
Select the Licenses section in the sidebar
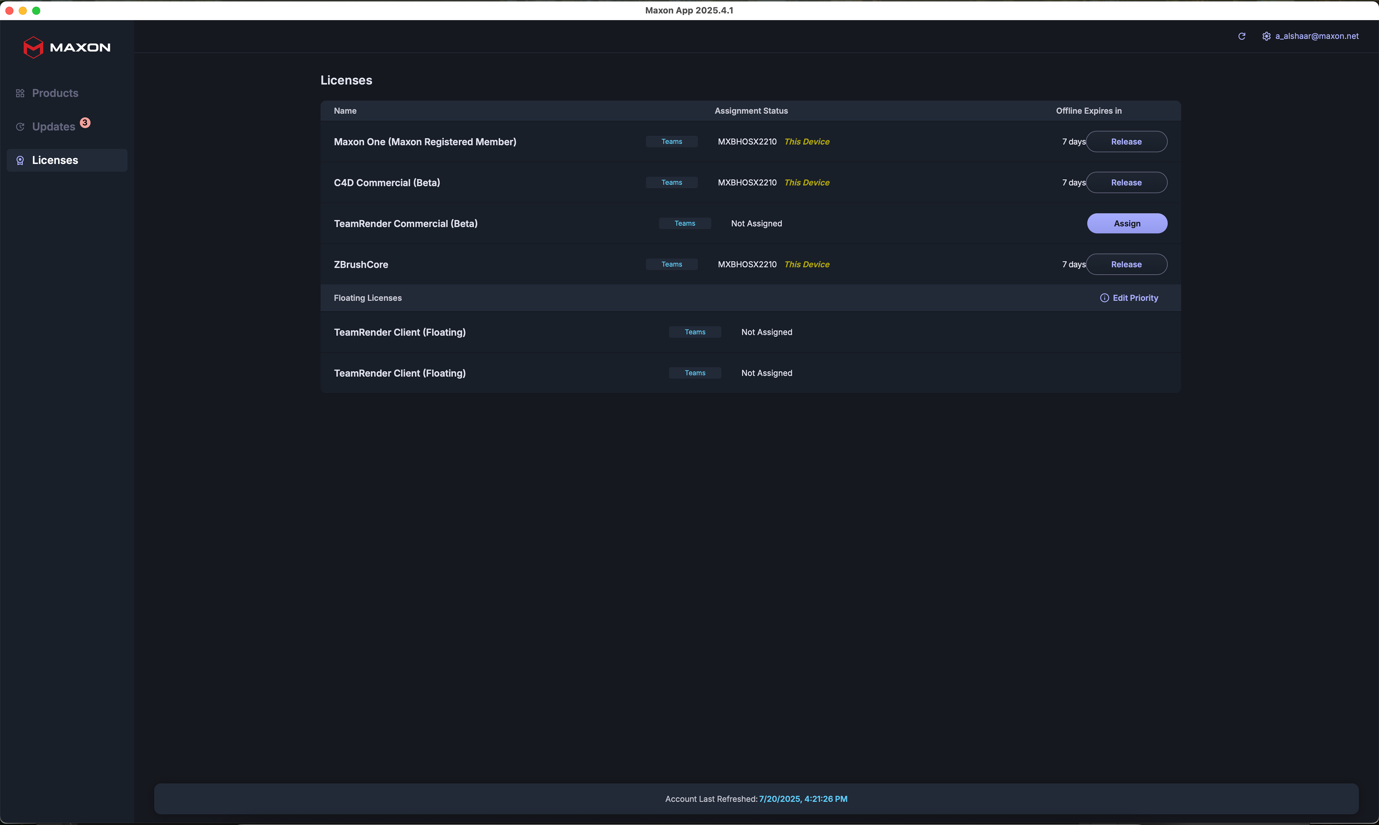[x=67, y=160]
